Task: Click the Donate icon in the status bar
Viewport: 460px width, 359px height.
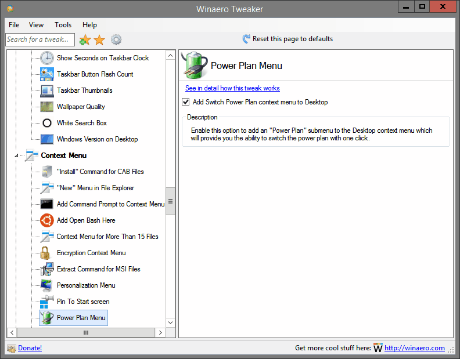Action: (12, 348)
